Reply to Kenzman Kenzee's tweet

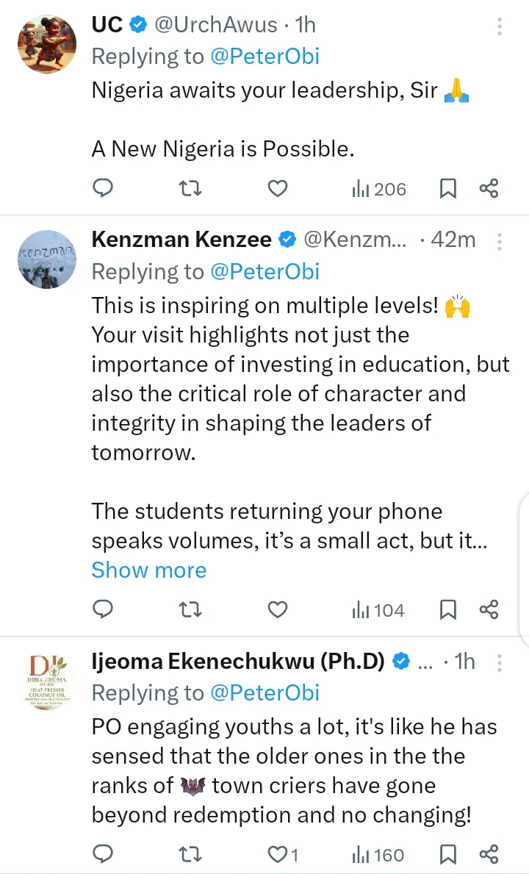pyautogui.click(x=103, y=609)
